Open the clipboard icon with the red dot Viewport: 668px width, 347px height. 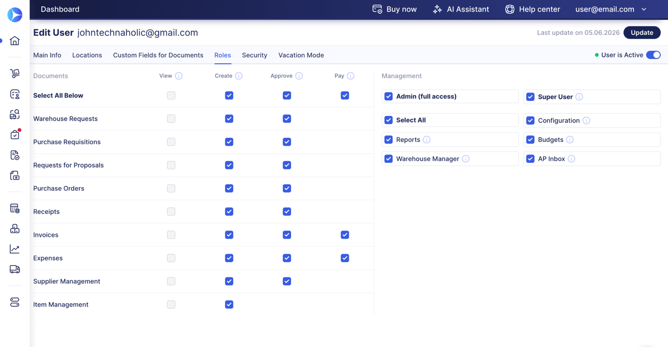tap(15, 134)
